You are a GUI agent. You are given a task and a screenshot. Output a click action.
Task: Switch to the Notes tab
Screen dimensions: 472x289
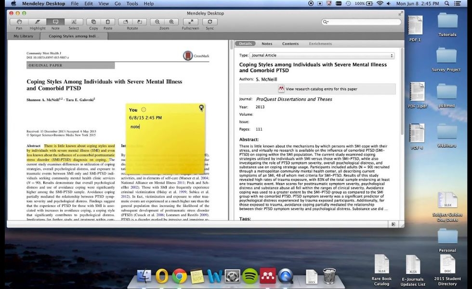pos(267,44)
